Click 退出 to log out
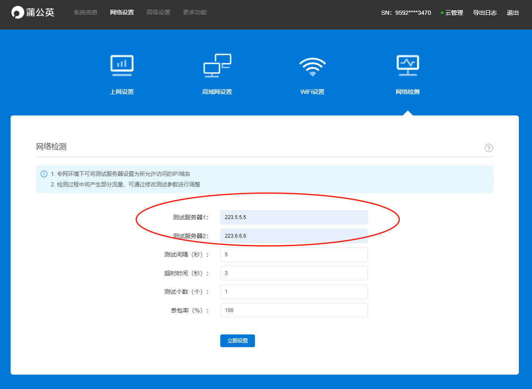The height and width of the screenshot is (389, 532). click(x=513, y=13)
